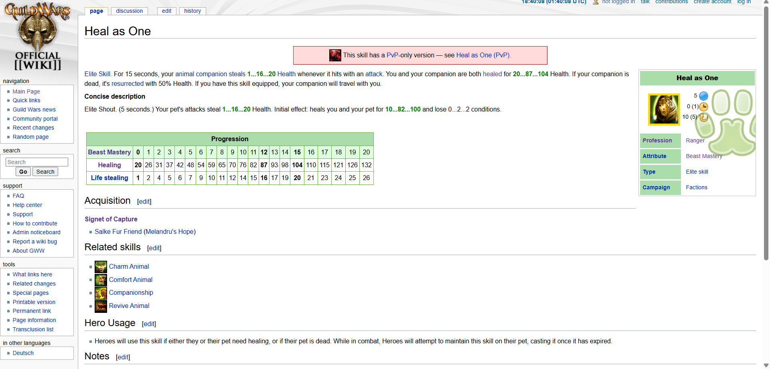Screen dimensions: 770x369
Task: Click in the wiki Search input field
Action: (37, 162)
